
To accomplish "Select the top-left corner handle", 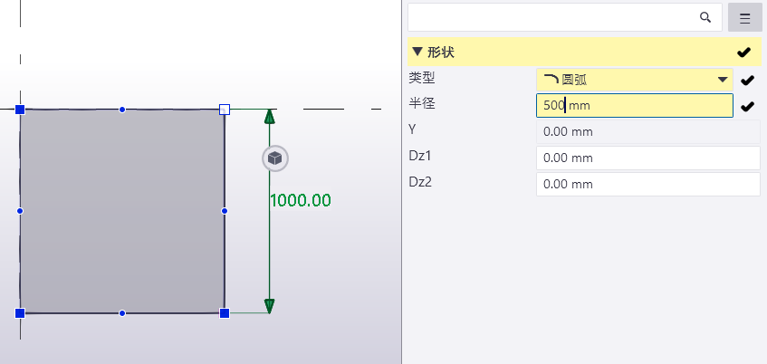I will pyautogui.click(x=20, y=109).
